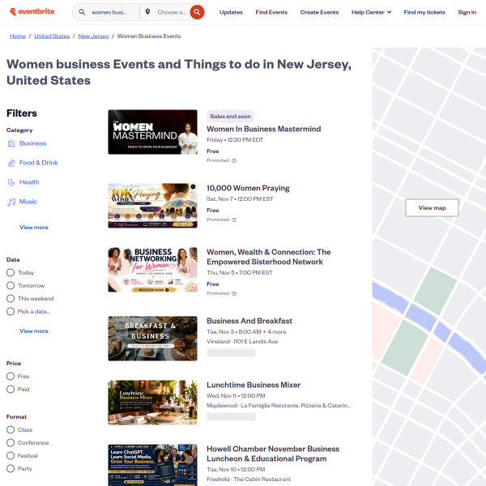The image size is (486, 486).
Task: Click the Food & Drink category icon
Action: (x=11, y=163)
